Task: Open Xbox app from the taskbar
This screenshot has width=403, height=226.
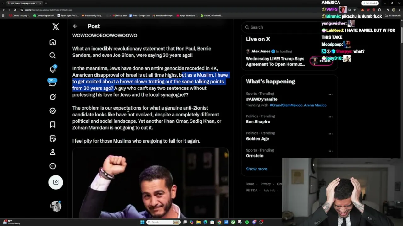Action: pyautogui.click(x=233, y=222)
